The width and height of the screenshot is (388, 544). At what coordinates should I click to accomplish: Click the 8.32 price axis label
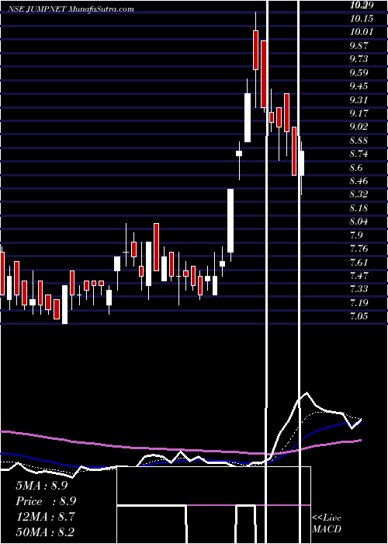tap(359, 194)
